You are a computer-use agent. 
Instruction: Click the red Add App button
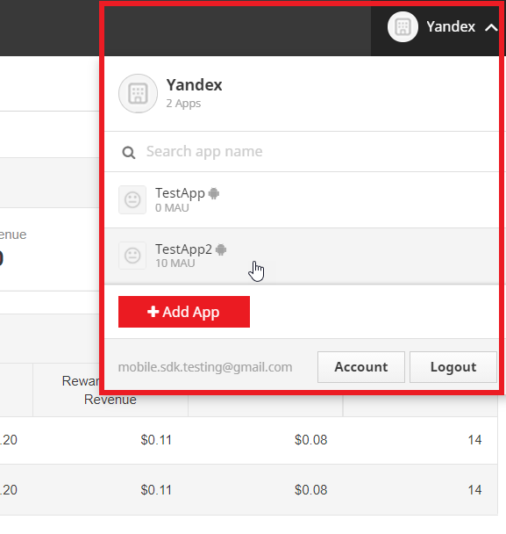(184, 312)
